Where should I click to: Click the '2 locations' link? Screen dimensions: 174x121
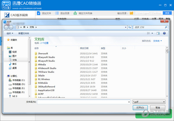pos(44,43)
